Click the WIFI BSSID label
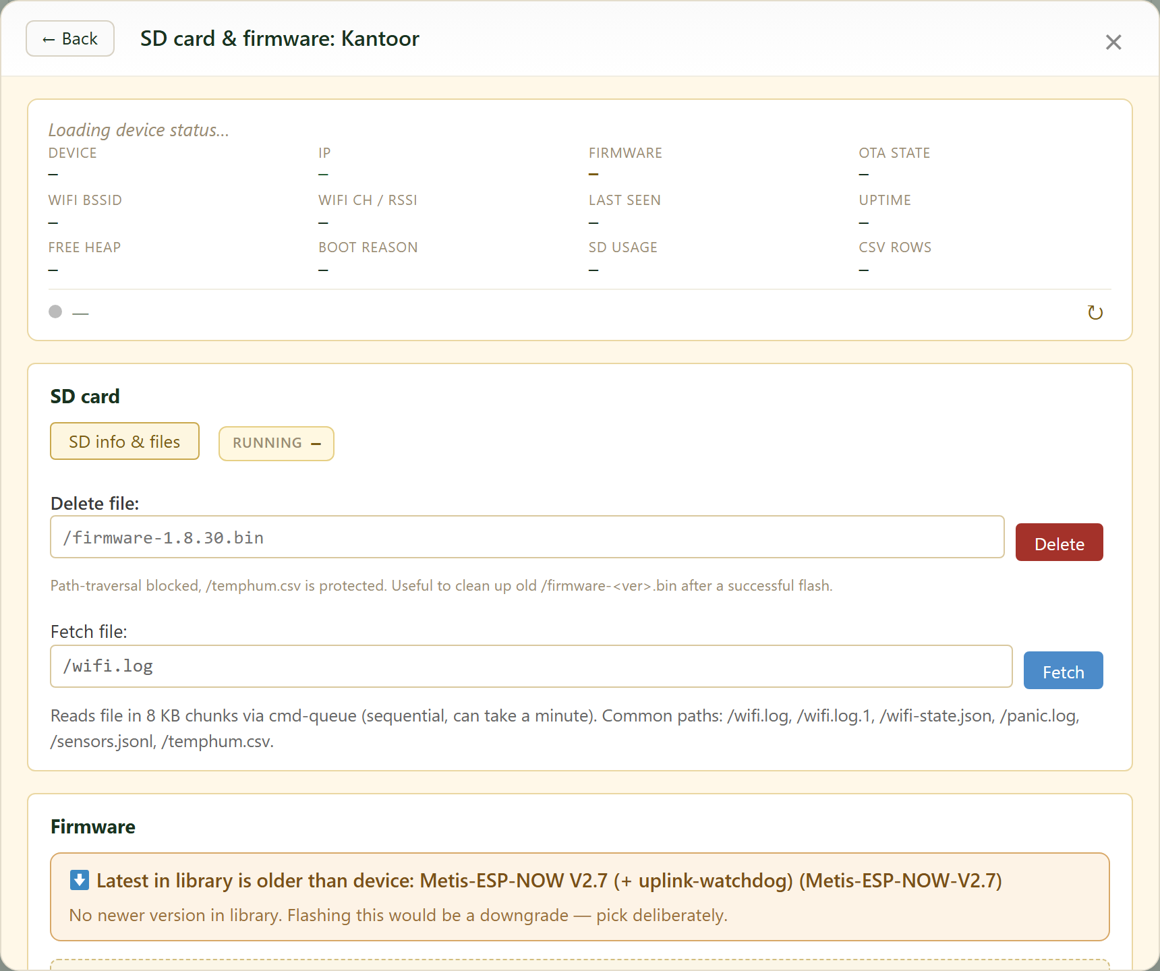This screenshot has width=1160, height=971. [85, 200]
